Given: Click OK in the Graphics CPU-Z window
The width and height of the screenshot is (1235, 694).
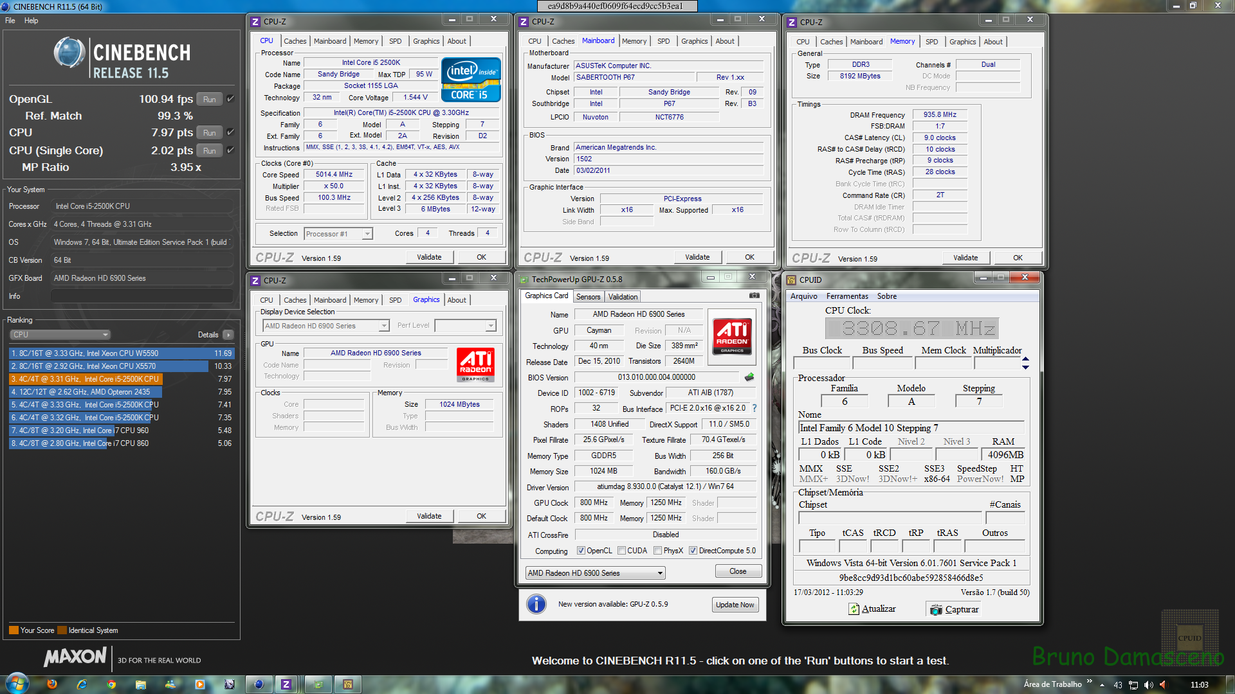Looking at the screenshot, I should point(481,516).
